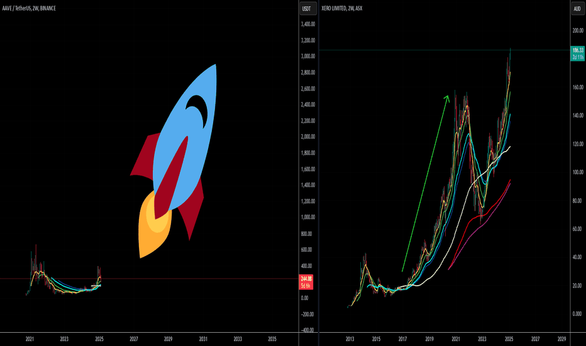
Task: Click 800.00 on the AAVE price axis
Action: pos(306,234)
